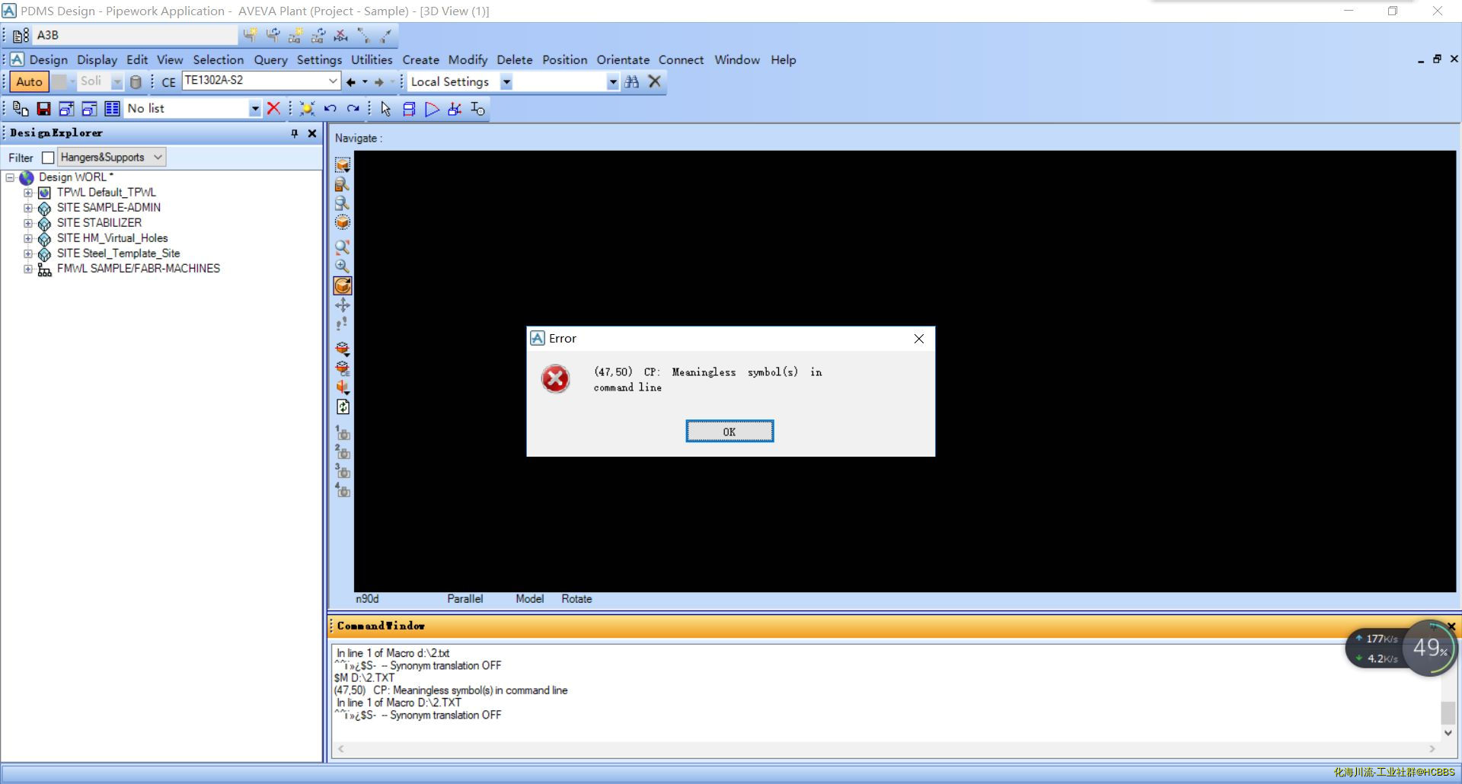Click the binoculars search icon
Viewport: 1462px width, 784px height.
coord(631,81)
